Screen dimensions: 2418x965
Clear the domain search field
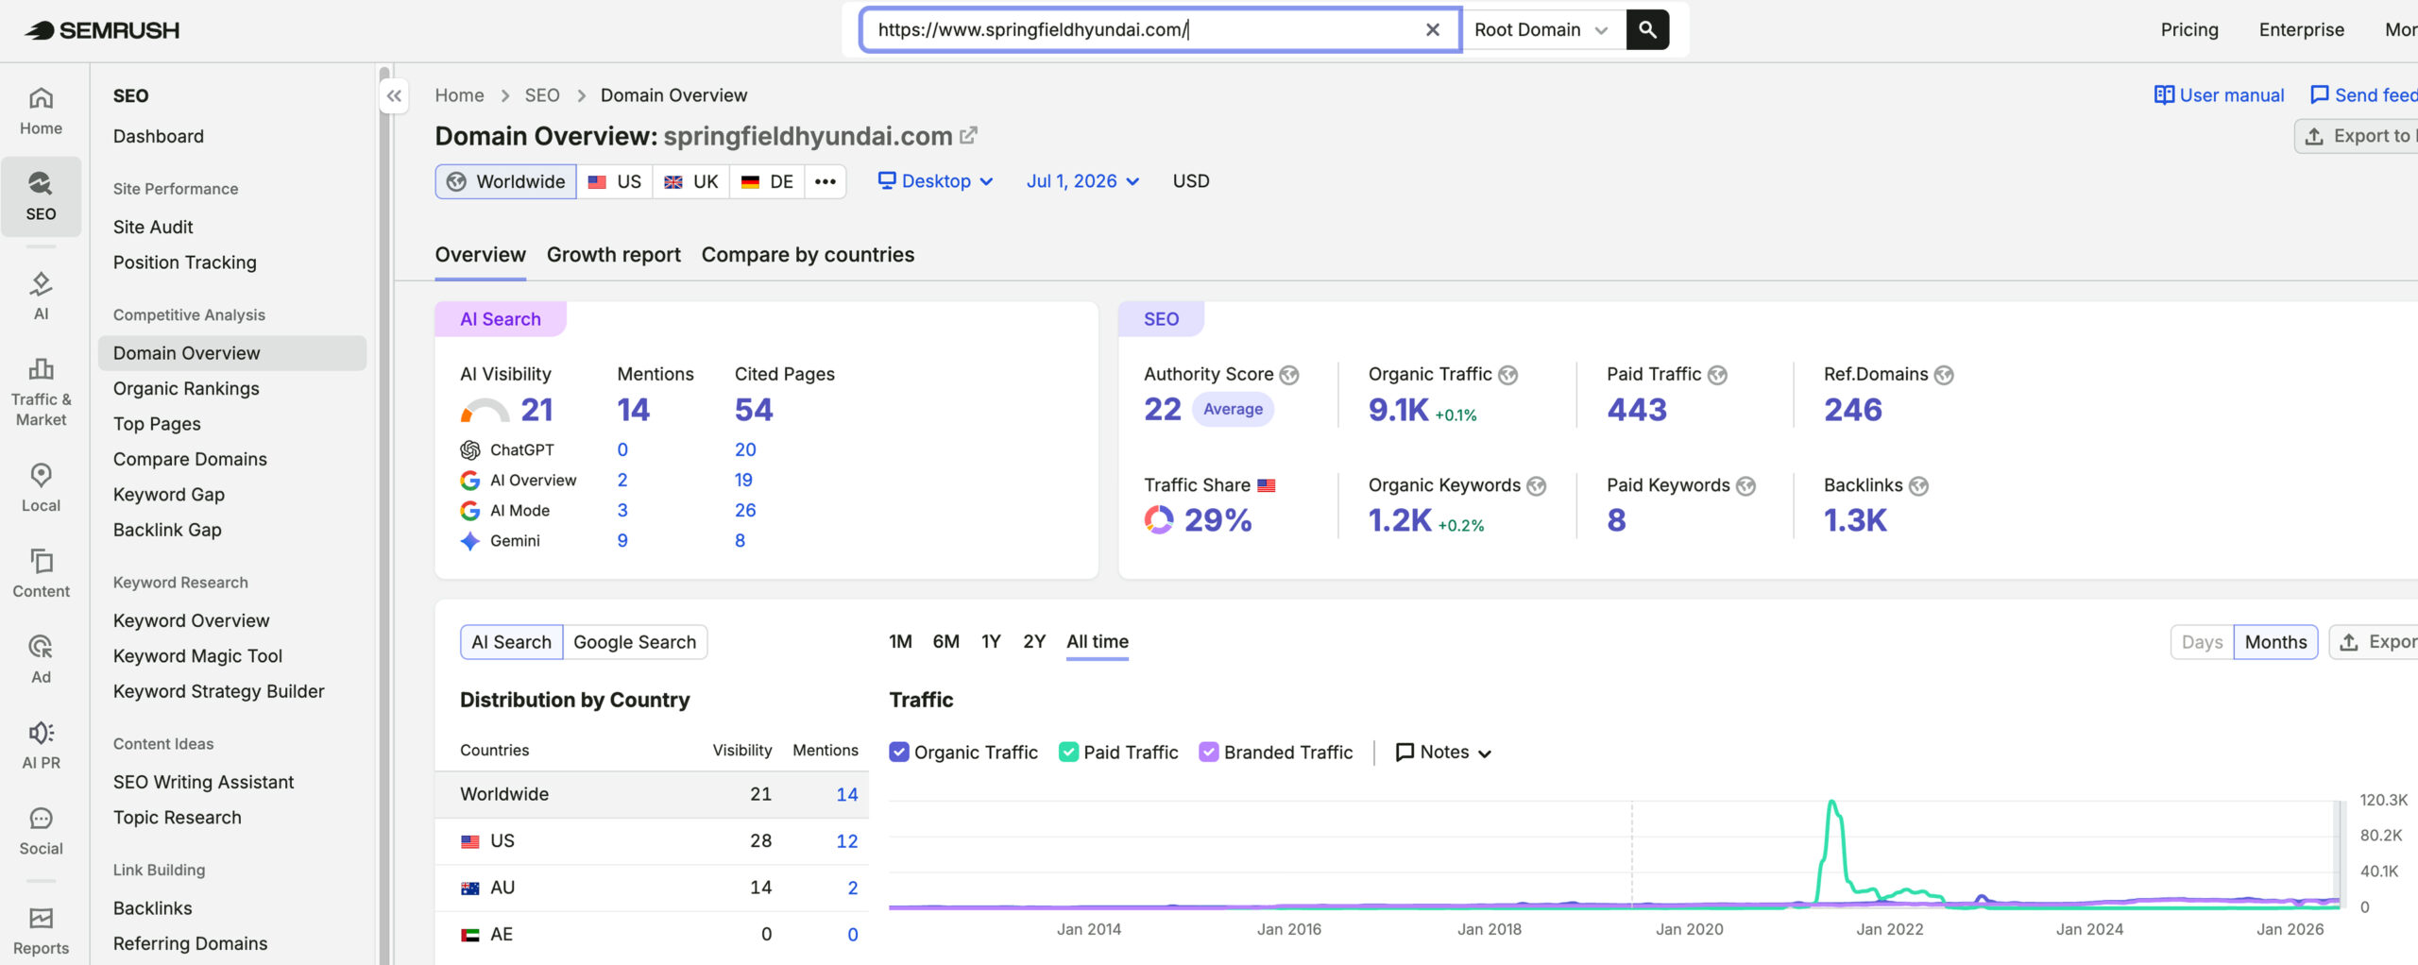(x=1433, y=29)
